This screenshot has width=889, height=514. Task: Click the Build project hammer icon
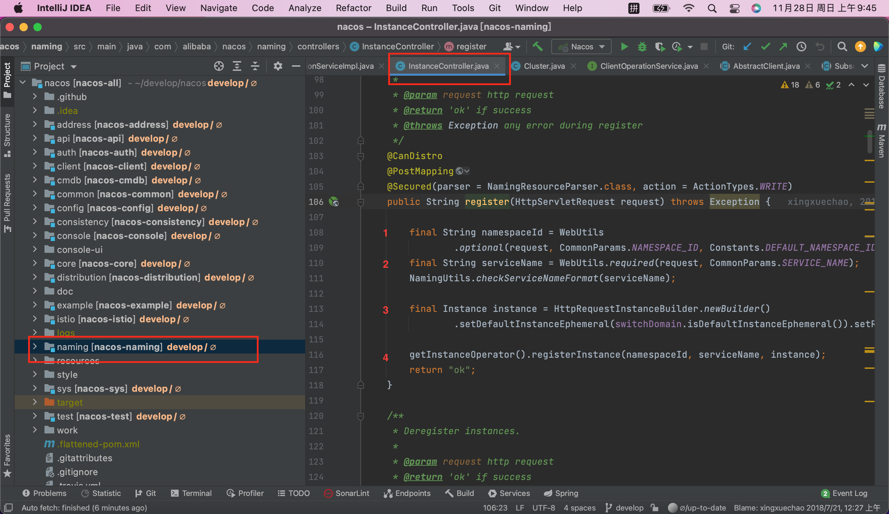pyautogui.click(x=537, y=47)
